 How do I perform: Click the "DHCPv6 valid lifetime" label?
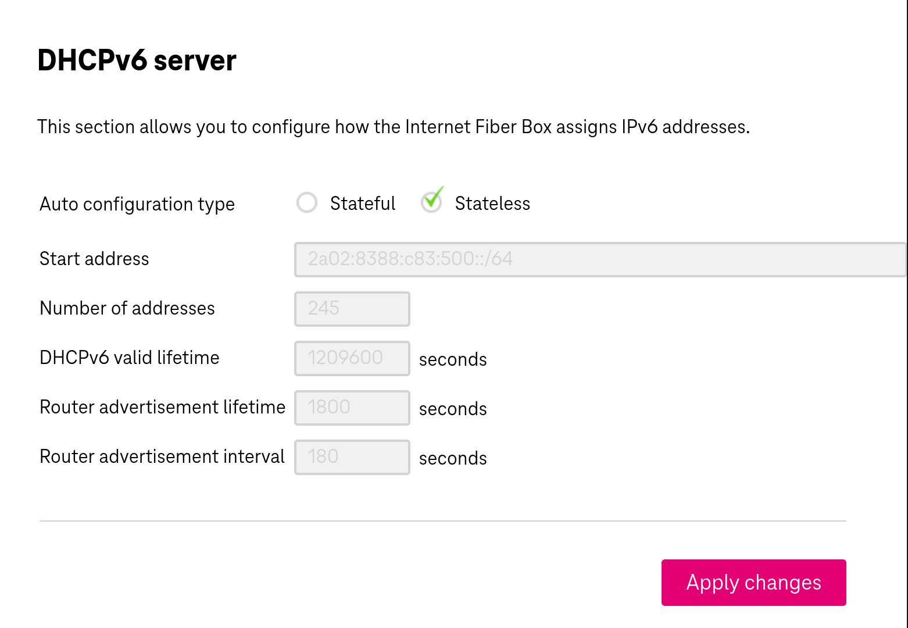point(130,358)
